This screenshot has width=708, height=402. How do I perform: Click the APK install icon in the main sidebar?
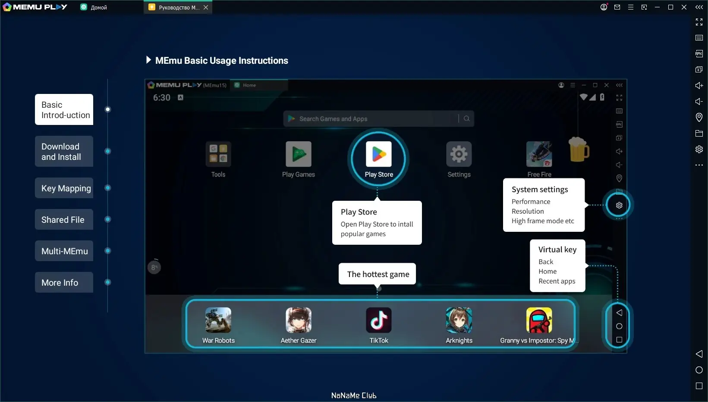coord(699,54)
